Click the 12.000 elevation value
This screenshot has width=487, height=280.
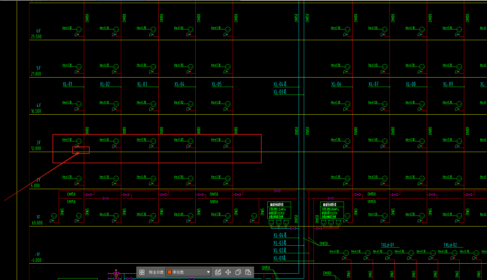click(36, 148)
